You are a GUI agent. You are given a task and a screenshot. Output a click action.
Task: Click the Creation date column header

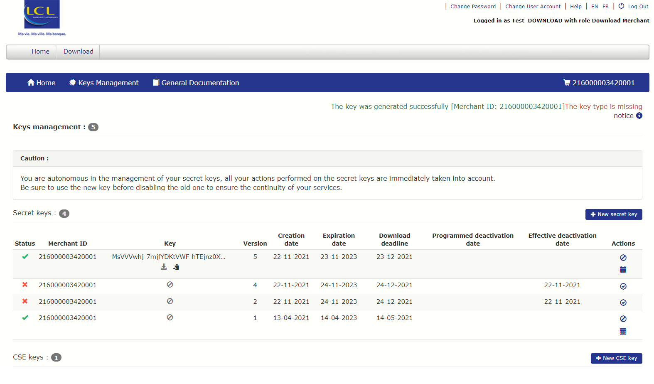click(291, 239)
